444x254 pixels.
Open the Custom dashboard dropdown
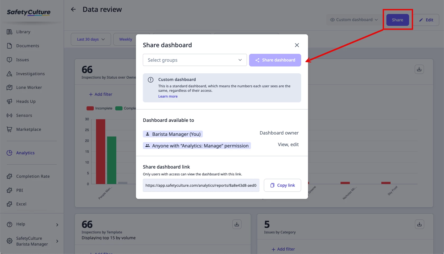point(354,20)
